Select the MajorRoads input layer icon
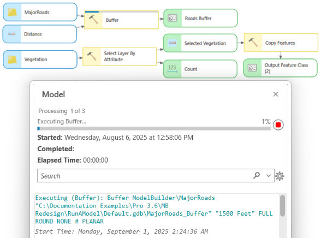The image size is (321, 238). pos(12,12)
